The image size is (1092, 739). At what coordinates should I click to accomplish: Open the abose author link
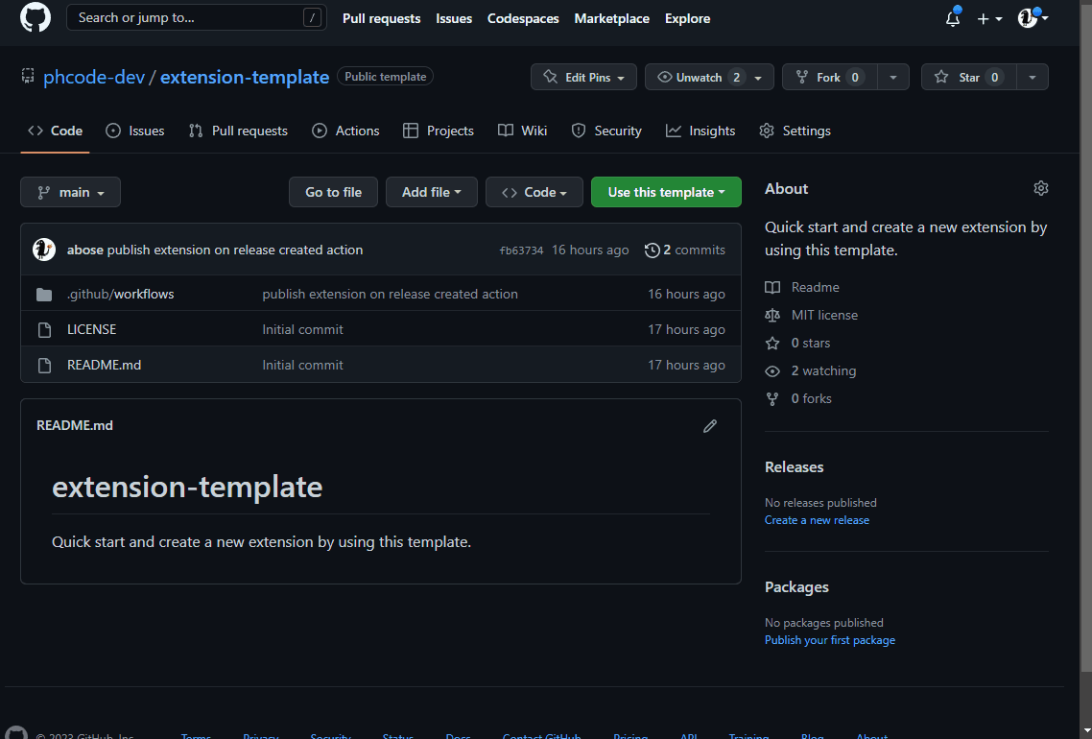pos(85,250)
